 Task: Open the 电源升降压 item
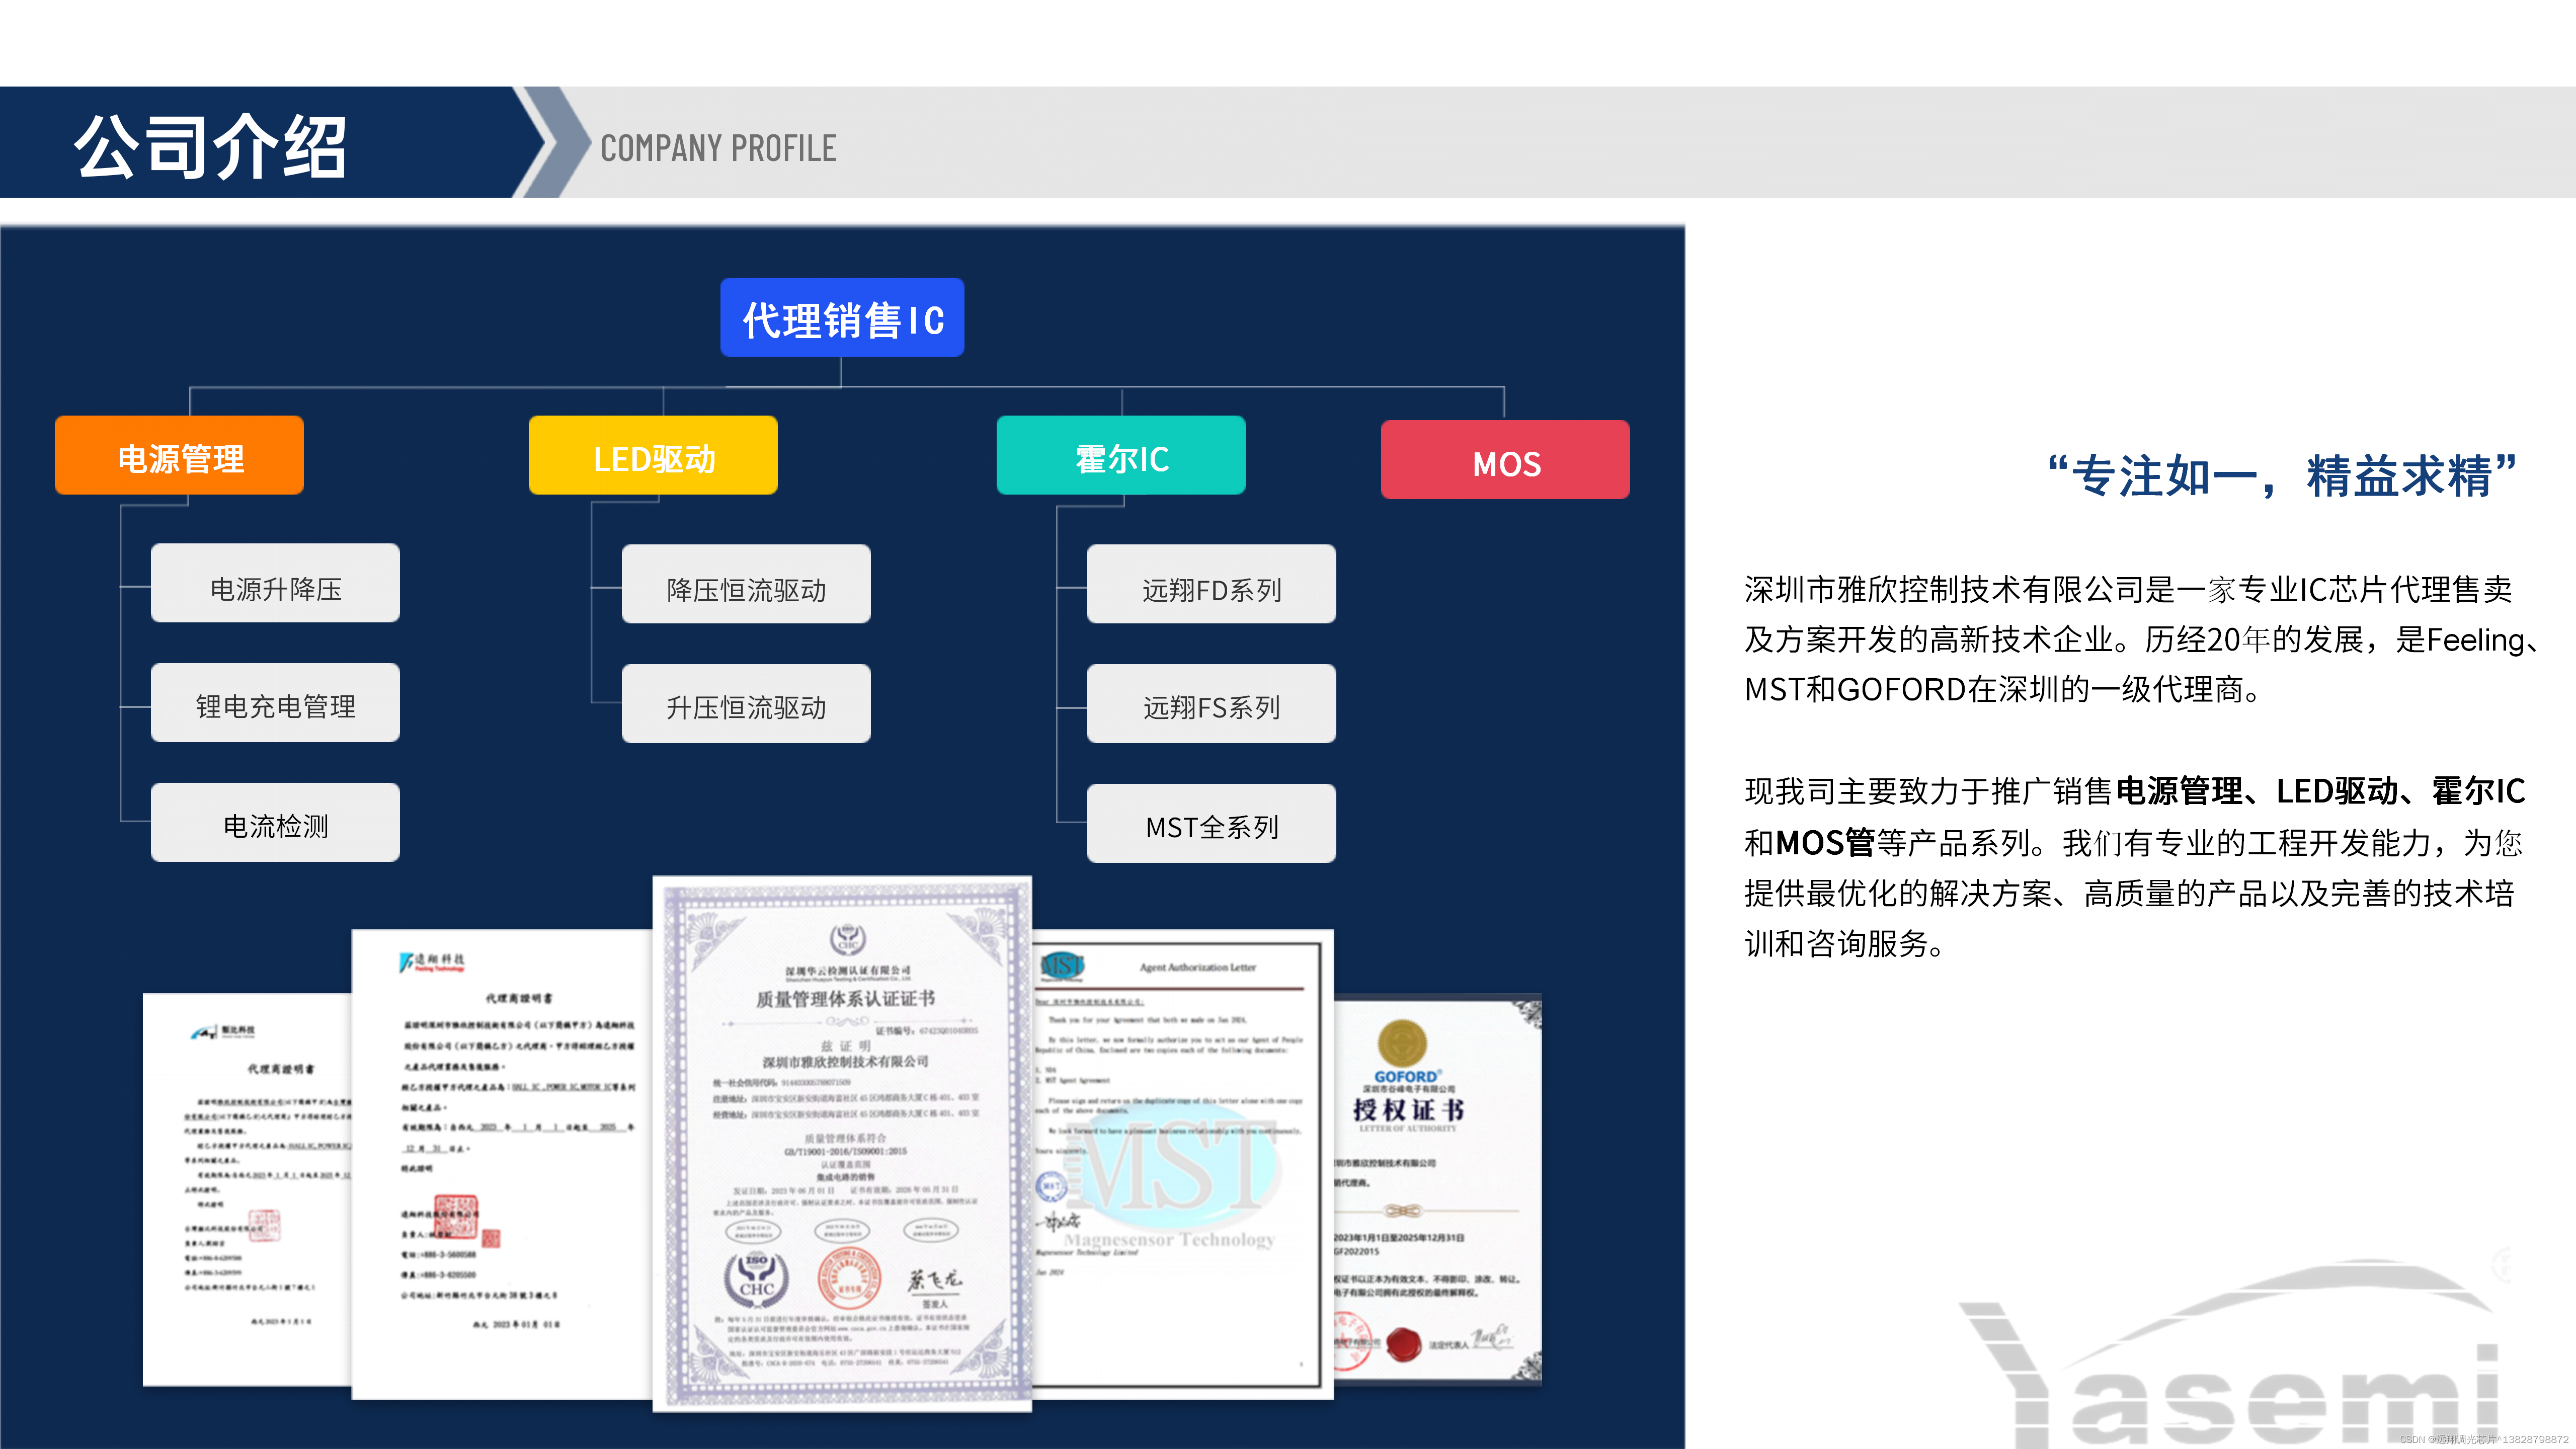point(275,585)
